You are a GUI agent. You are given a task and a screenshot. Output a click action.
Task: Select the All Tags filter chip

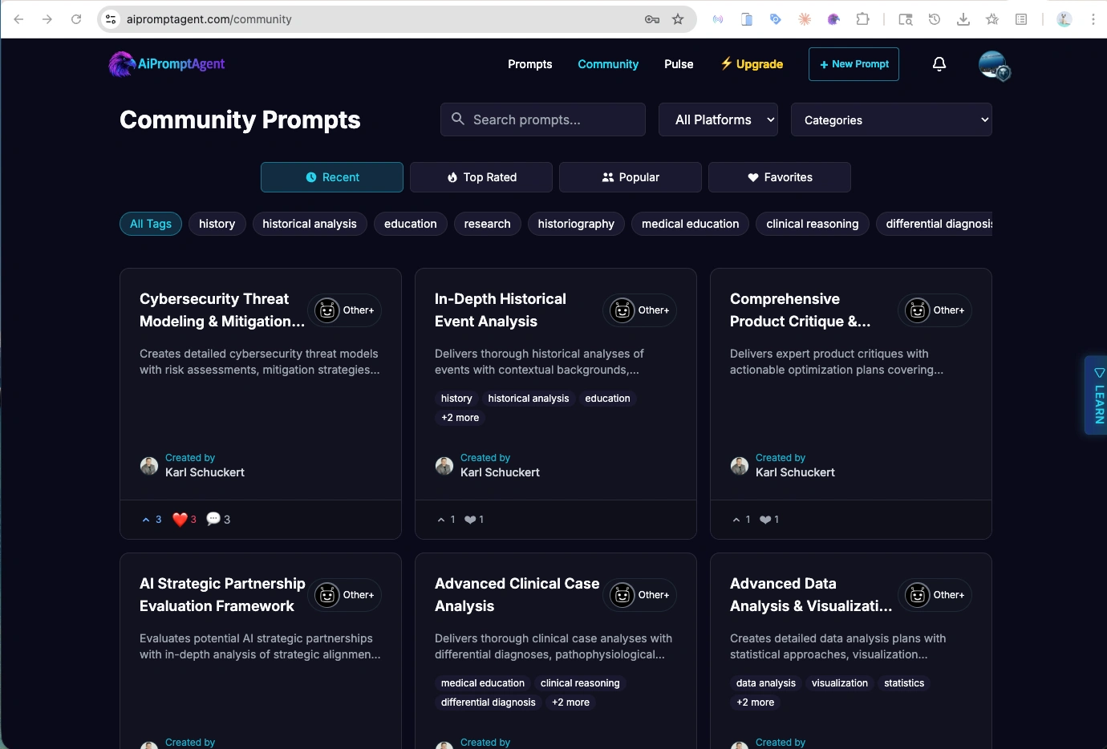[x=151, y=224]
